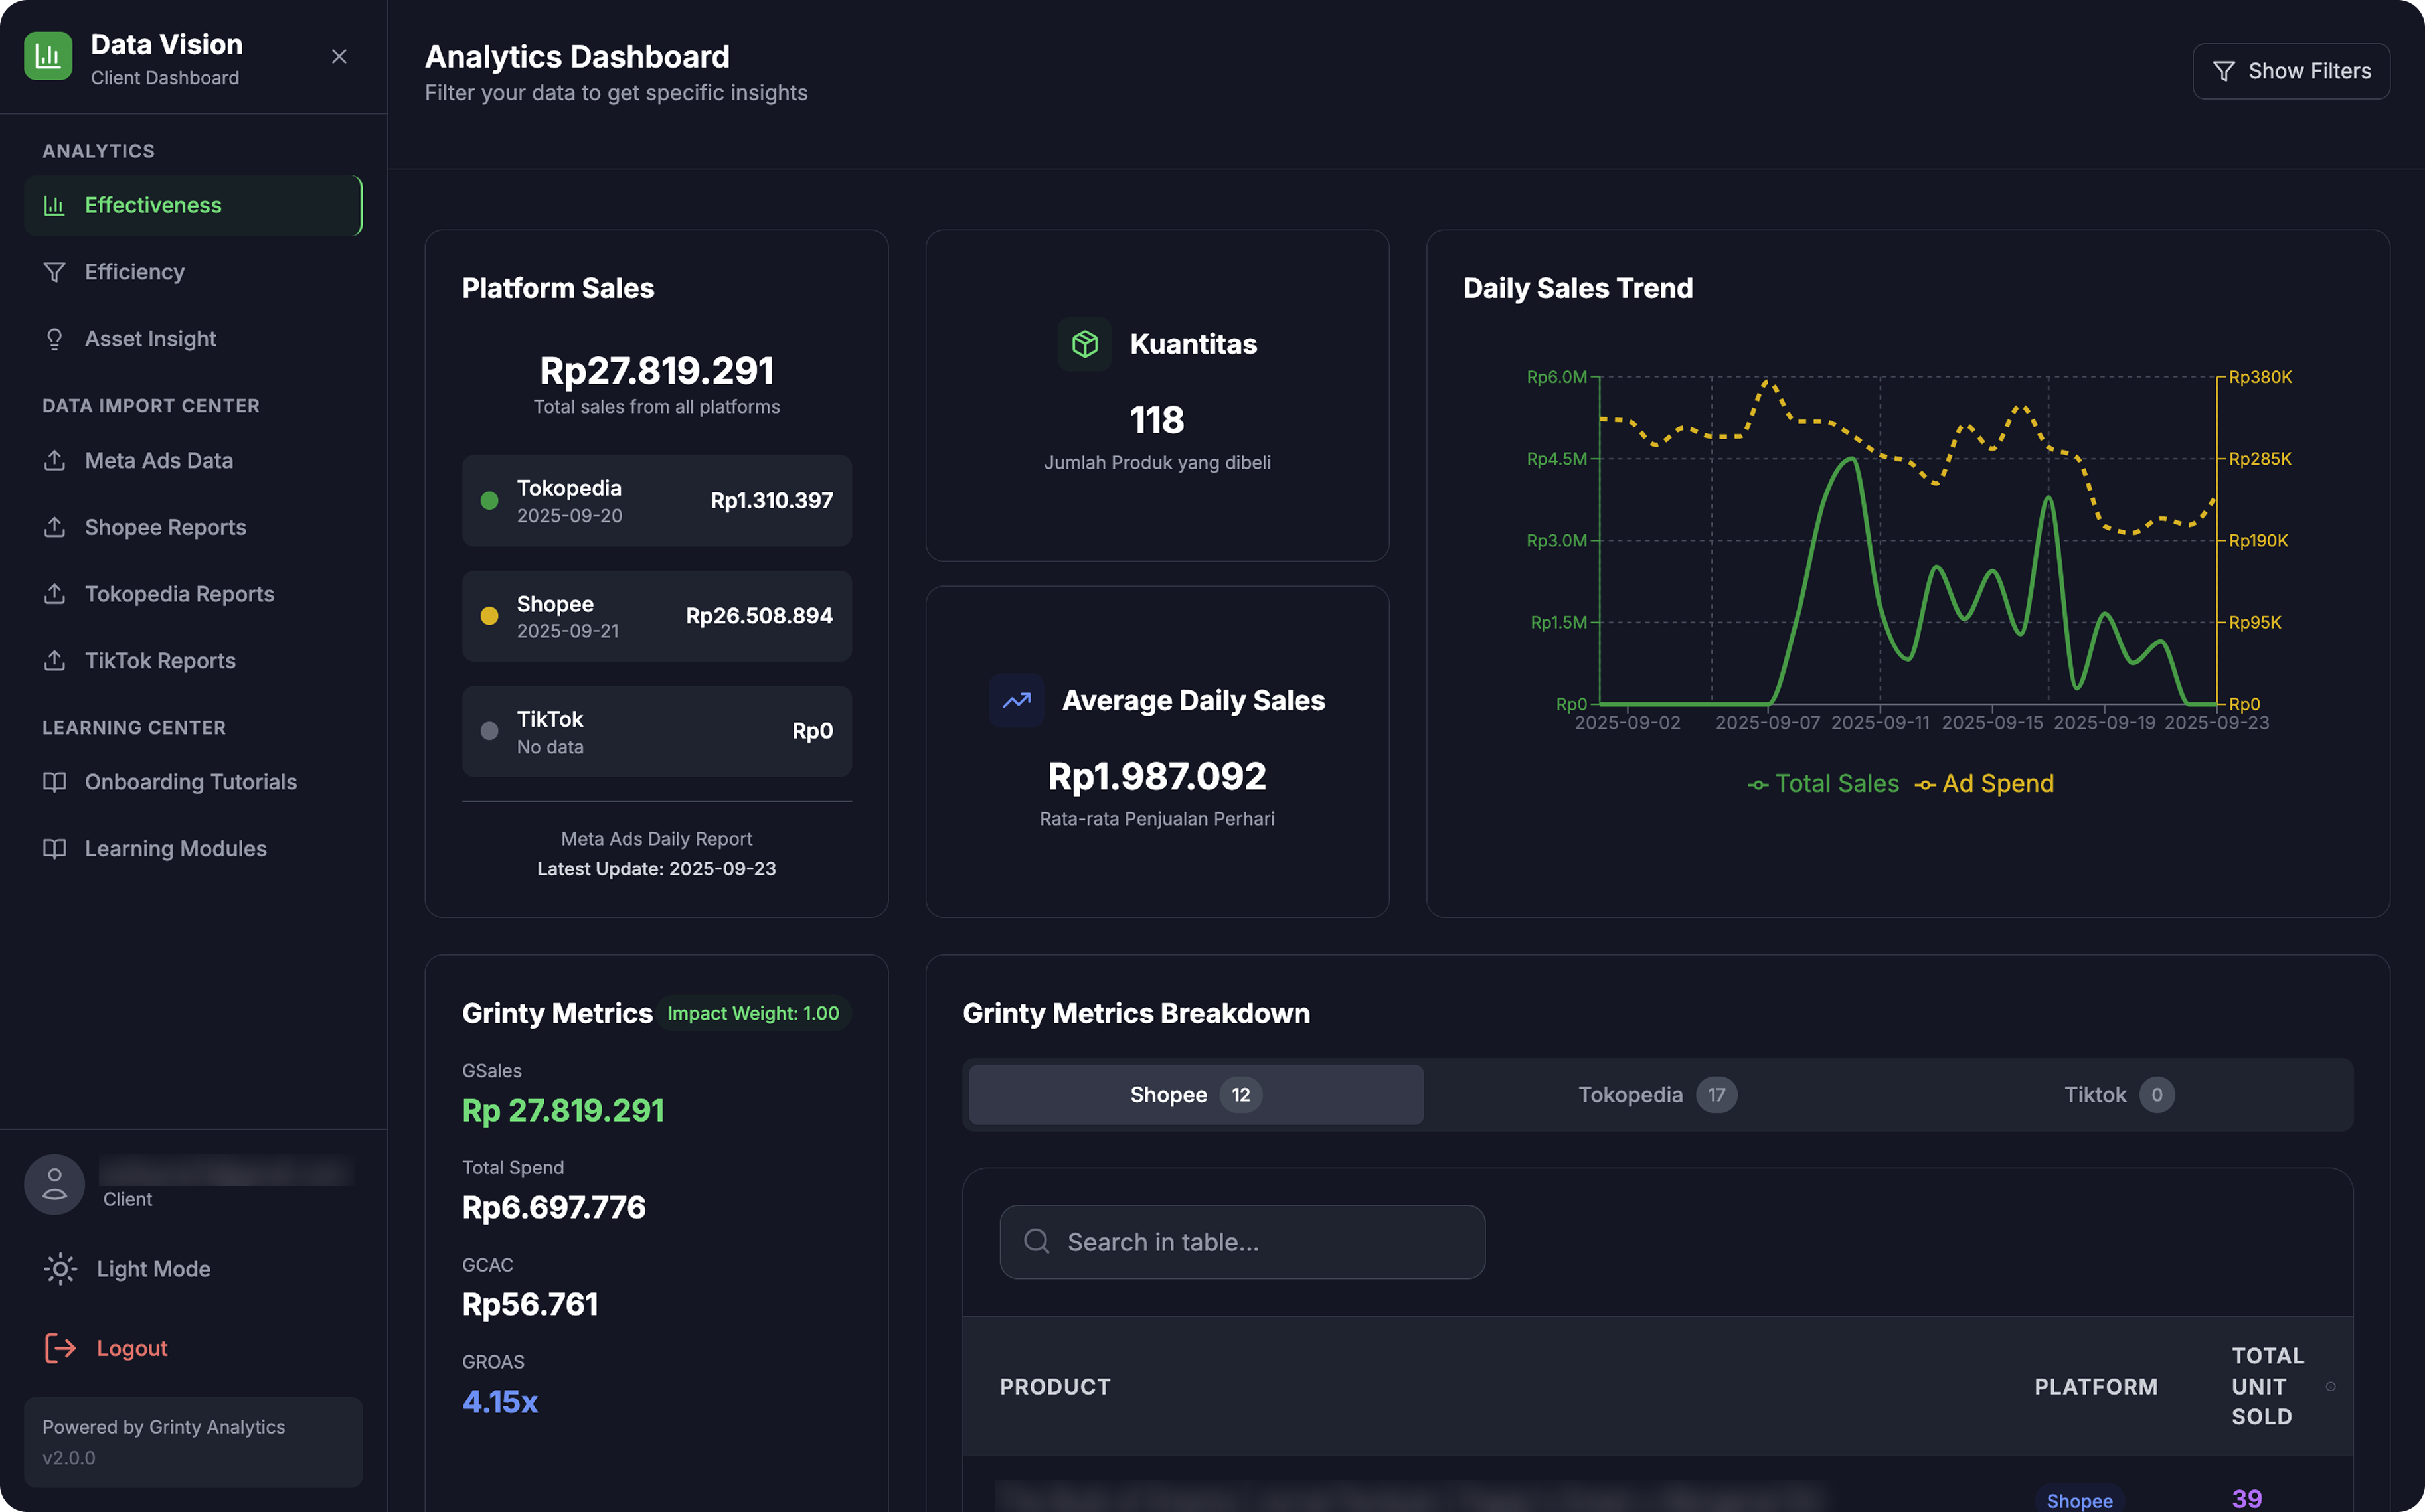Open Shopee Reports import page
Image resolution: width=2425 pixels, height=1512 pixels.
(165, 527)
